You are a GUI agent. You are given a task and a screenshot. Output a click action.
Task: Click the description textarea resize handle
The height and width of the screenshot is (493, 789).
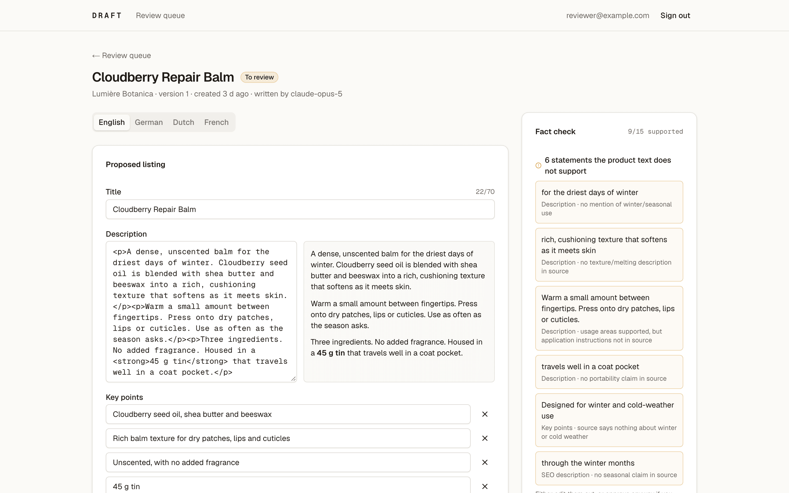coord(293,379)
